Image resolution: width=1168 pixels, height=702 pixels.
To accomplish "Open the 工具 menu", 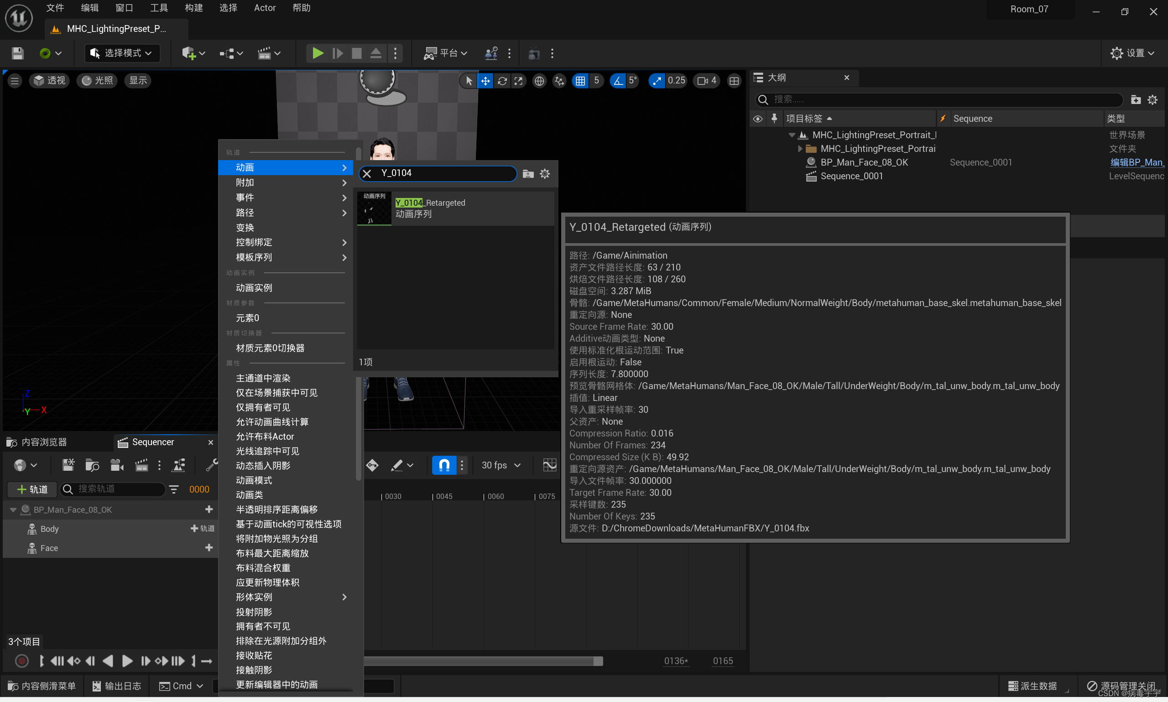I will pos(158,8).
